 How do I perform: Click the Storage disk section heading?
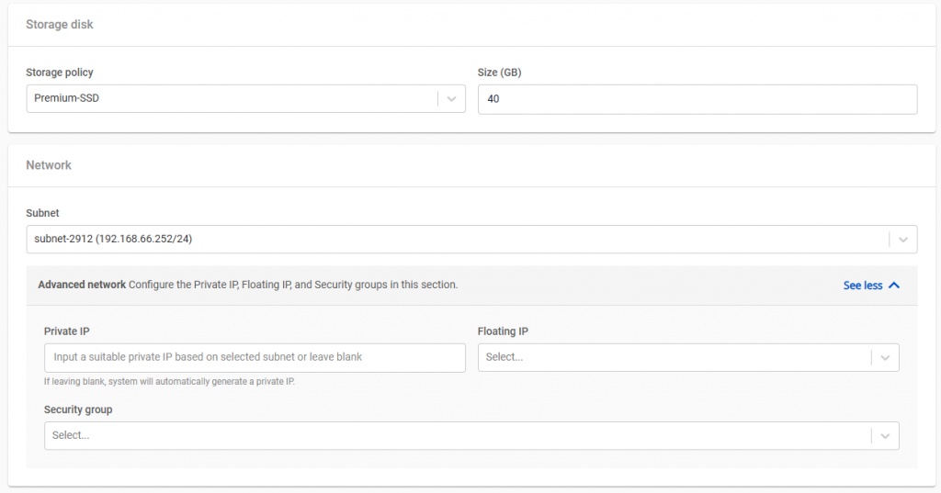(60, 25)
